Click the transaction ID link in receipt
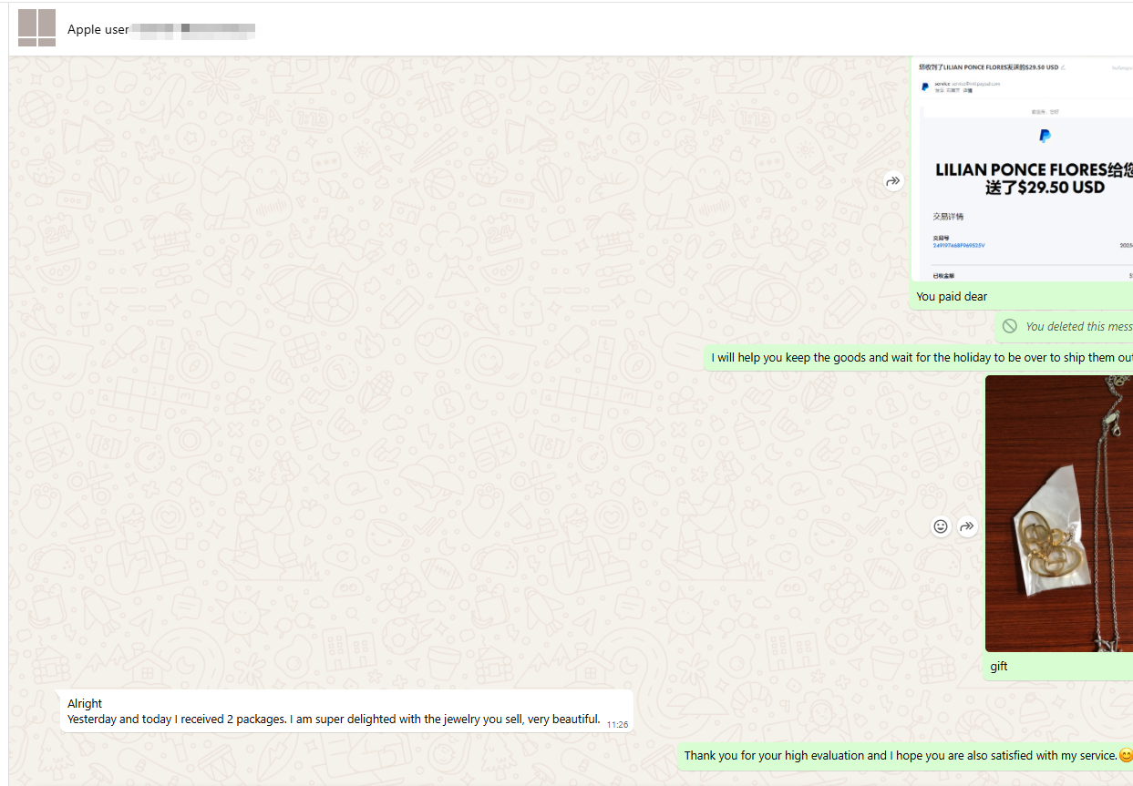Viewport: 1133px width, 786px height. tap(958, 246)
